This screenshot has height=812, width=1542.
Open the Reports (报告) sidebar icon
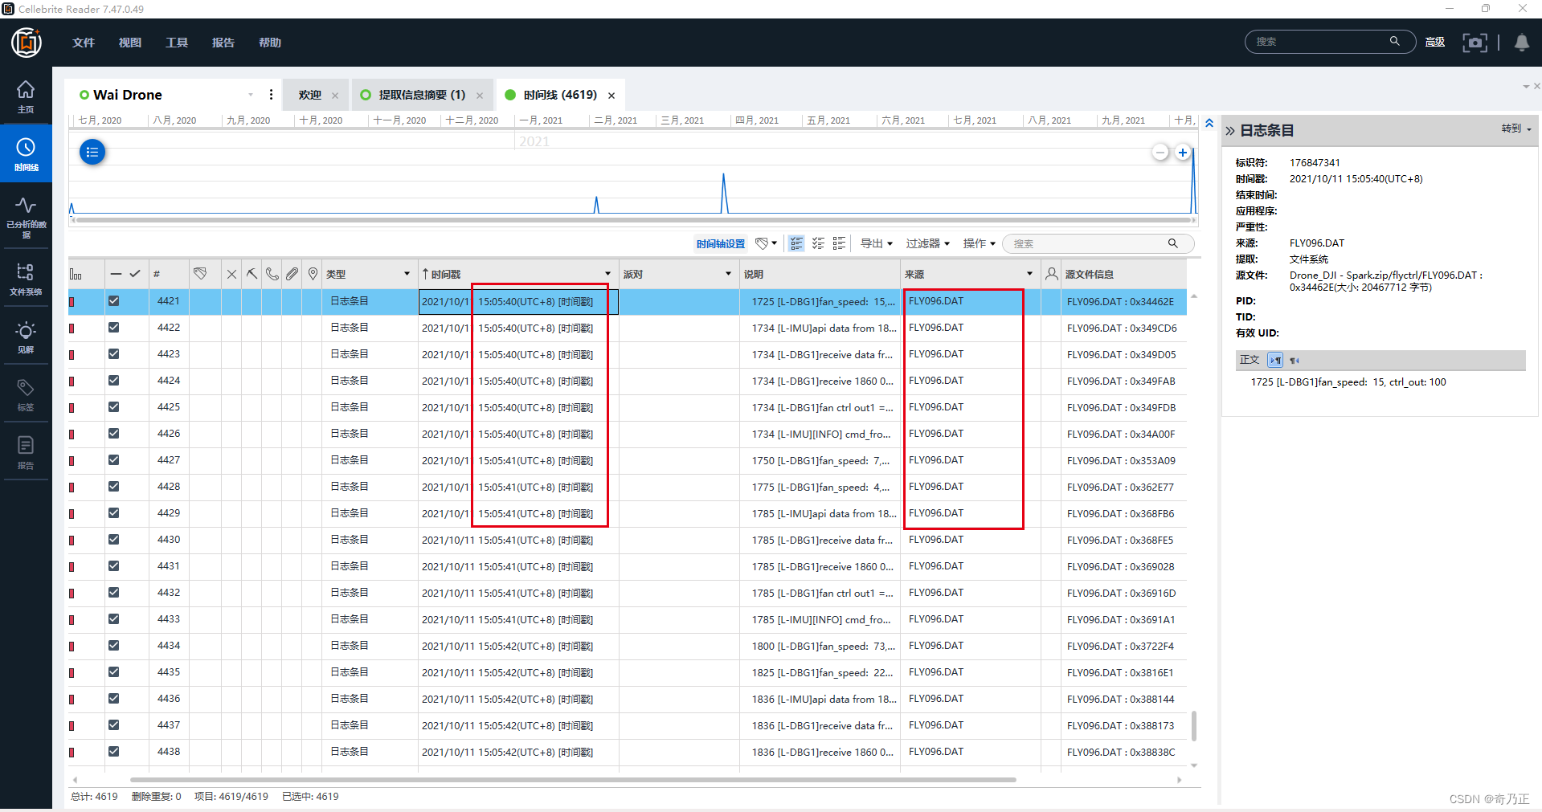(x=26, y=452)
